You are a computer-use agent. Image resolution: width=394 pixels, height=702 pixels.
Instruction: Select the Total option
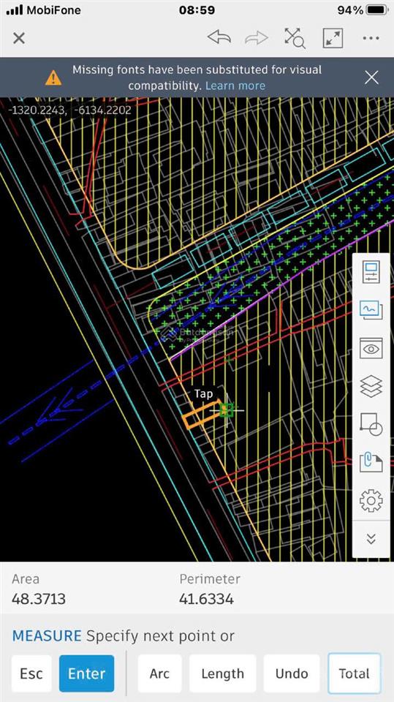tap(354, 673)
